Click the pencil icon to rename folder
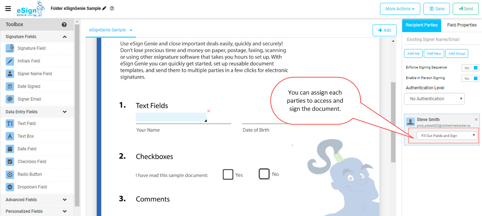Image resolution: width=482 pixels, height=216 pixels. point(104,8)
